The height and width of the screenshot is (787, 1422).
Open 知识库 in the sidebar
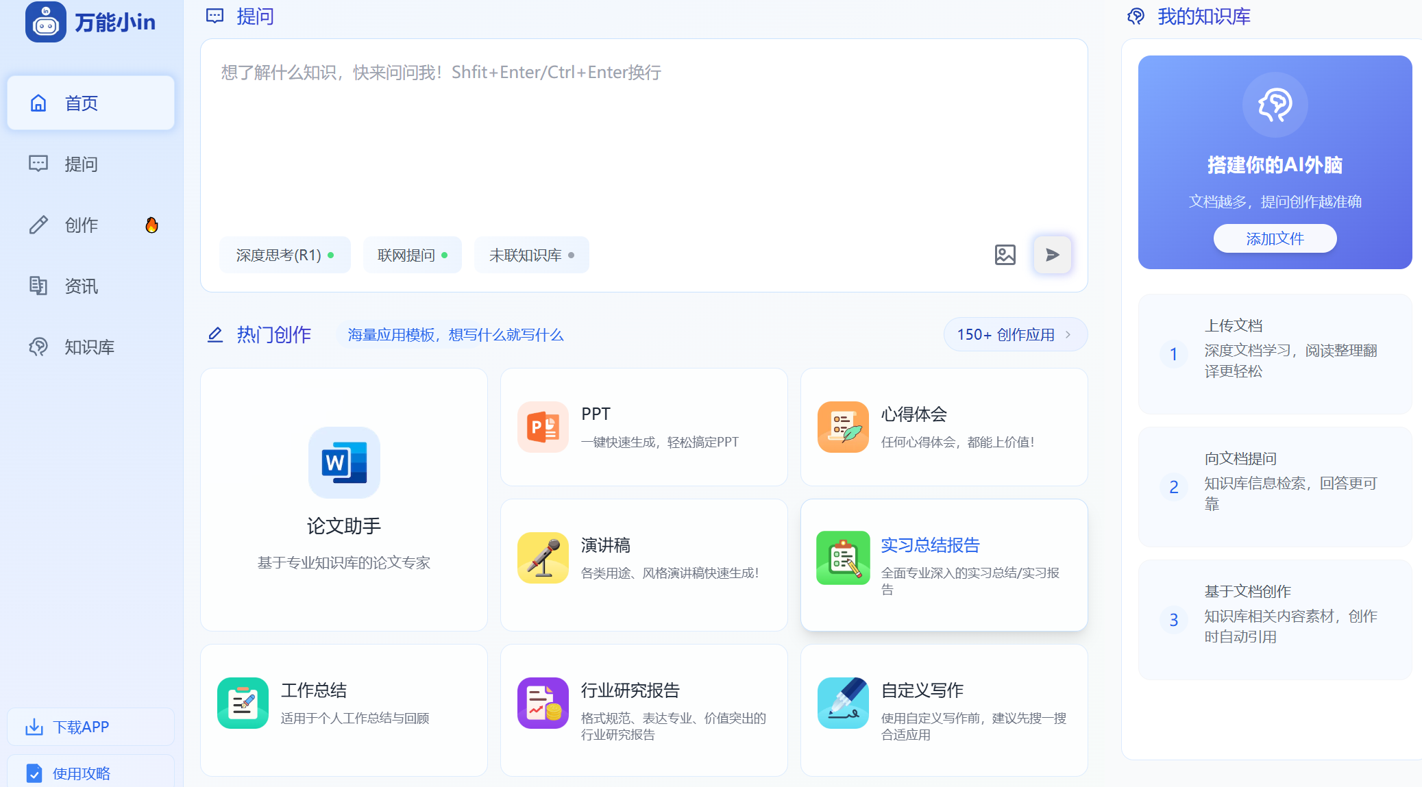click(90, 347)
